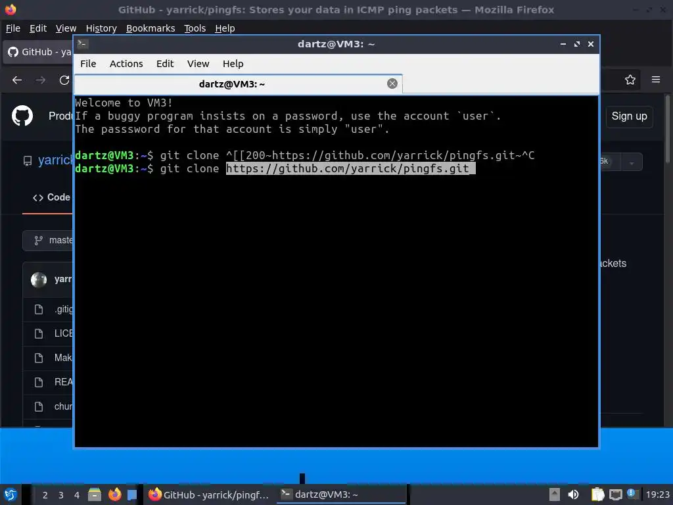
Task: Switch to workspace 2
Action: tap(45, 495)
